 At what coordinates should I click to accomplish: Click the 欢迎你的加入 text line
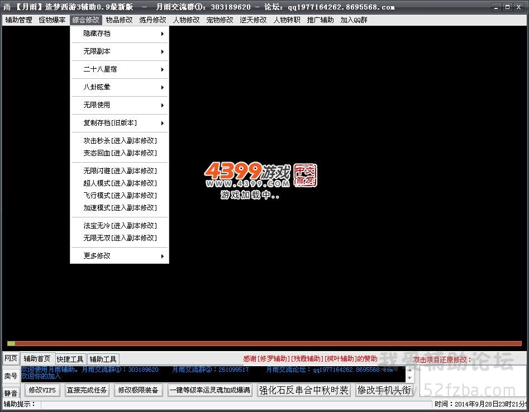tap(41, 376)
